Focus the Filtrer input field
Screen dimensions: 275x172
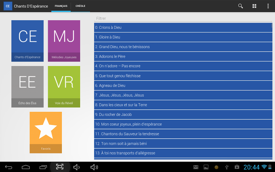[183, 19]
